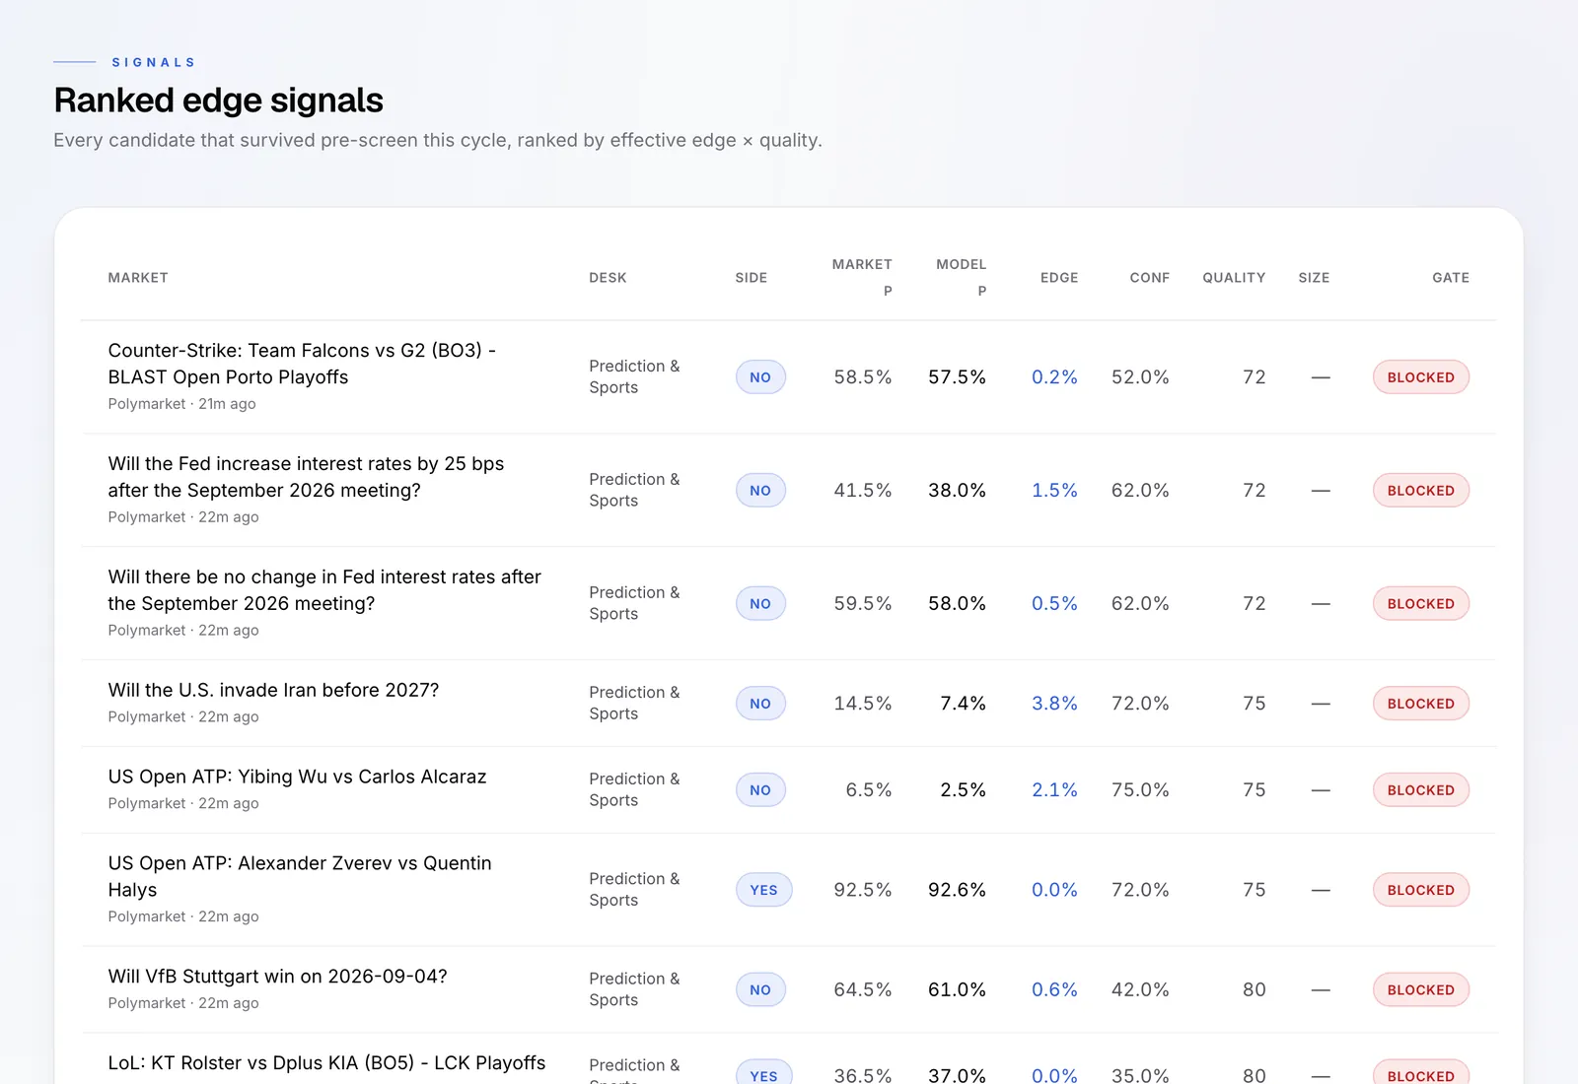
Task: Click the NO side pill for Counter-Strike row
Action: [x=760, y=377]
